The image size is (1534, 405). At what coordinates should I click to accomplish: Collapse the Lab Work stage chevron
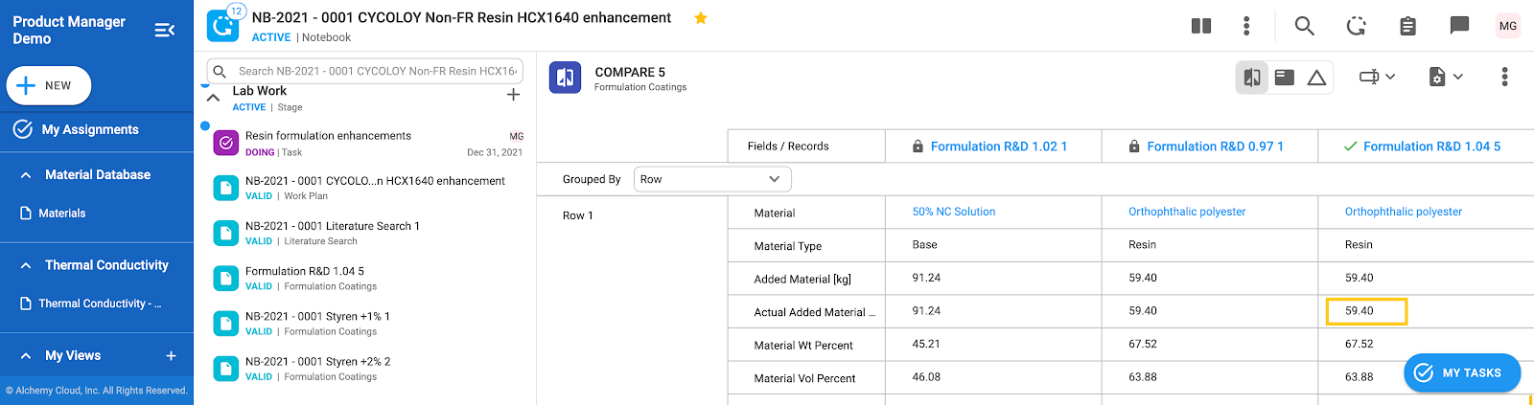tap(213, 98)
